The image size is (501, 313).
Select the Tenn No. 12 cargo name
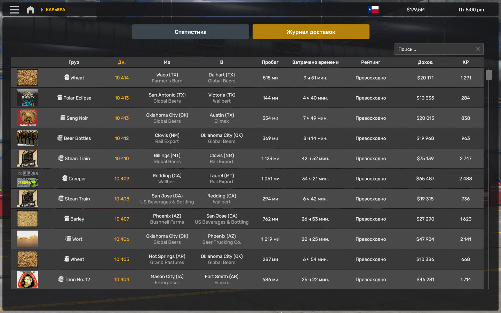click(77, 279)
